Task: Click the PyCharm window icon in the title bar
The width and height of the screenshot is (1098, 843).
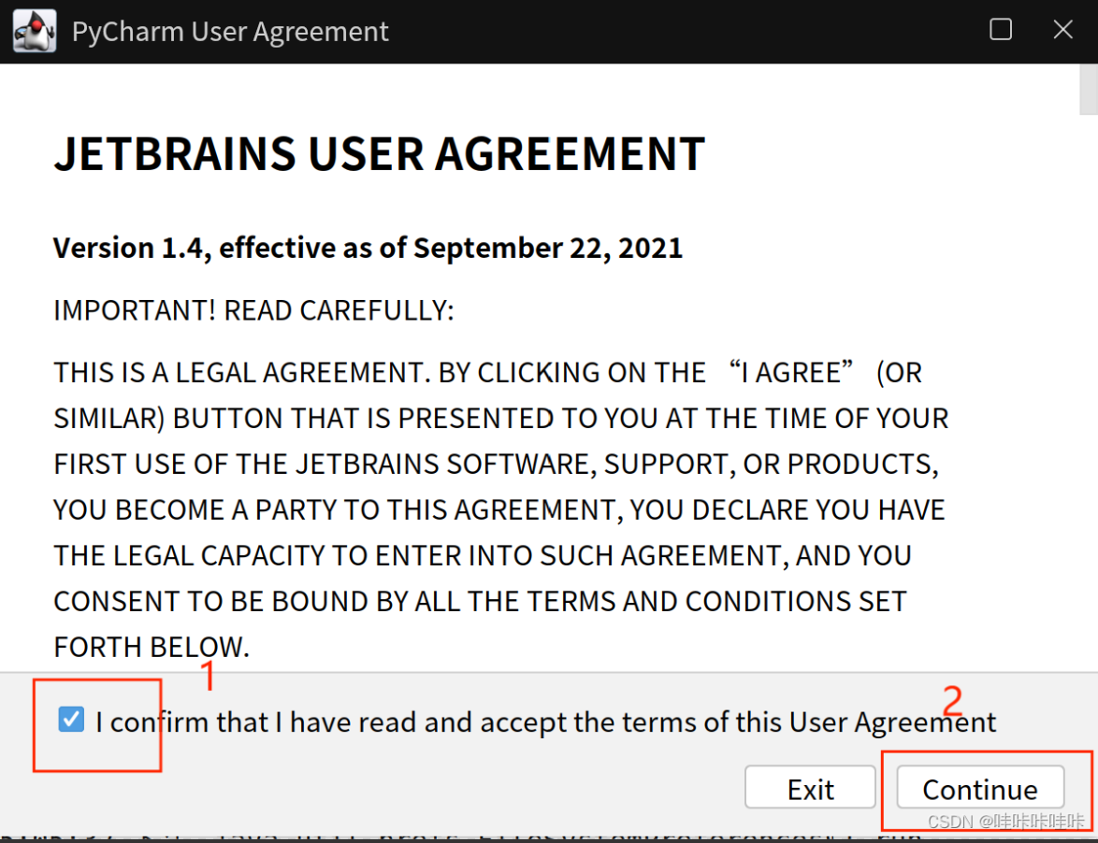Action: coord(35,31)
